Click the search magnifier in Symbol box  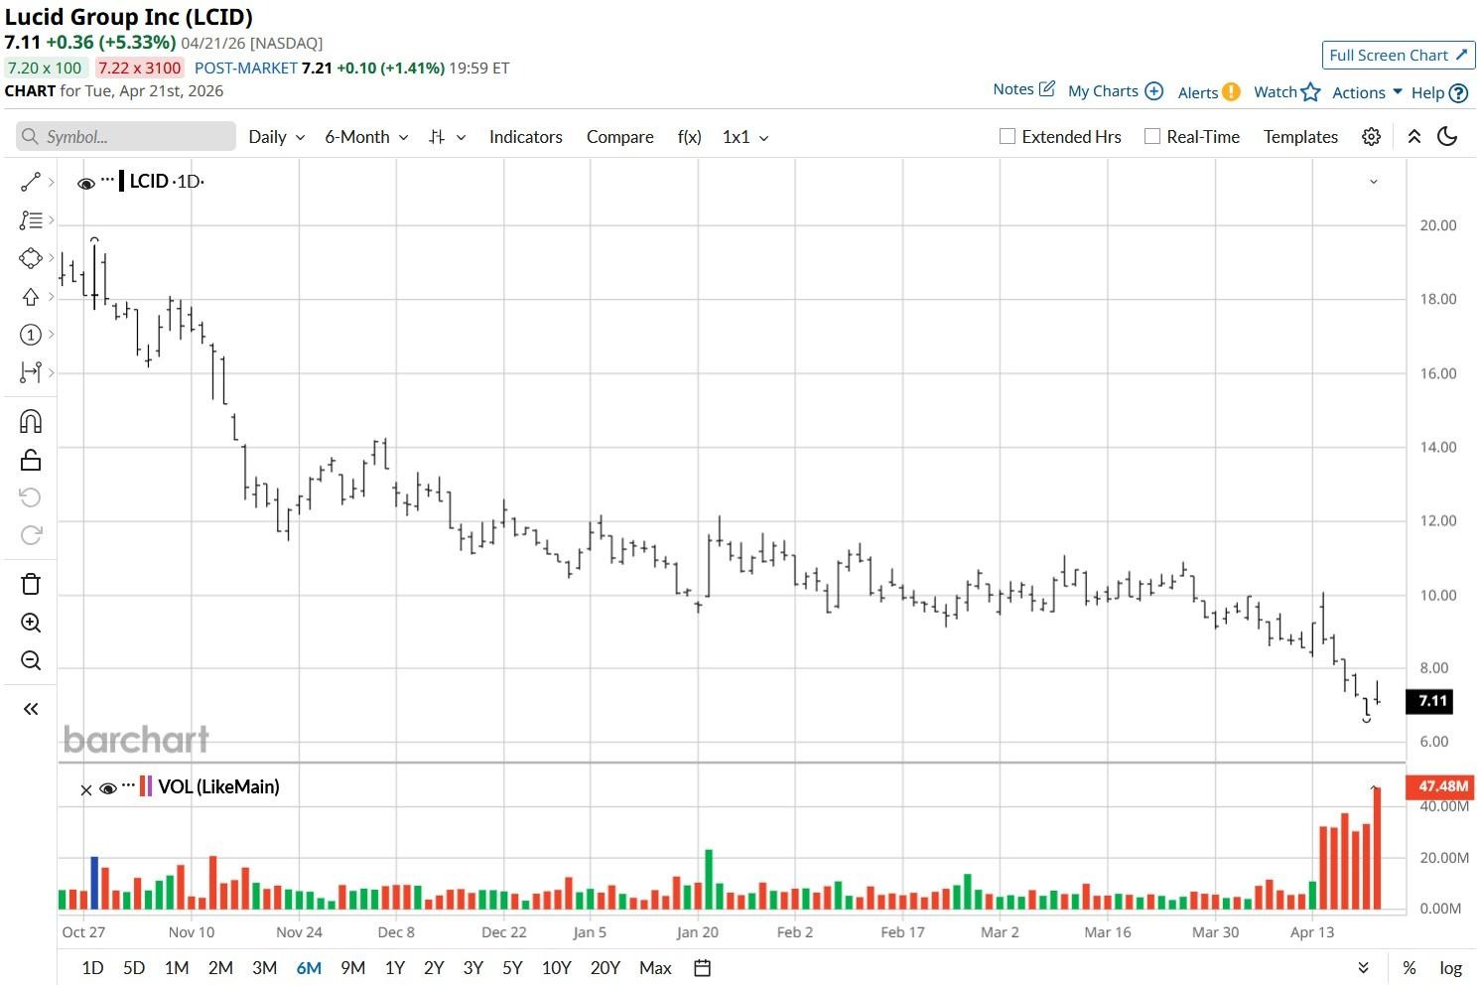pyautogui.click(x=31, y=137)
